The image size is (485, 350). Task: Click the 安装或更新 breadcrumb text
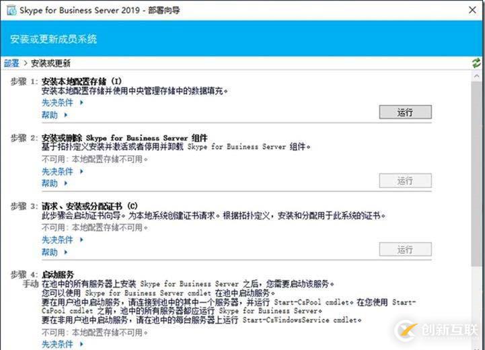[x=50, y=63]
